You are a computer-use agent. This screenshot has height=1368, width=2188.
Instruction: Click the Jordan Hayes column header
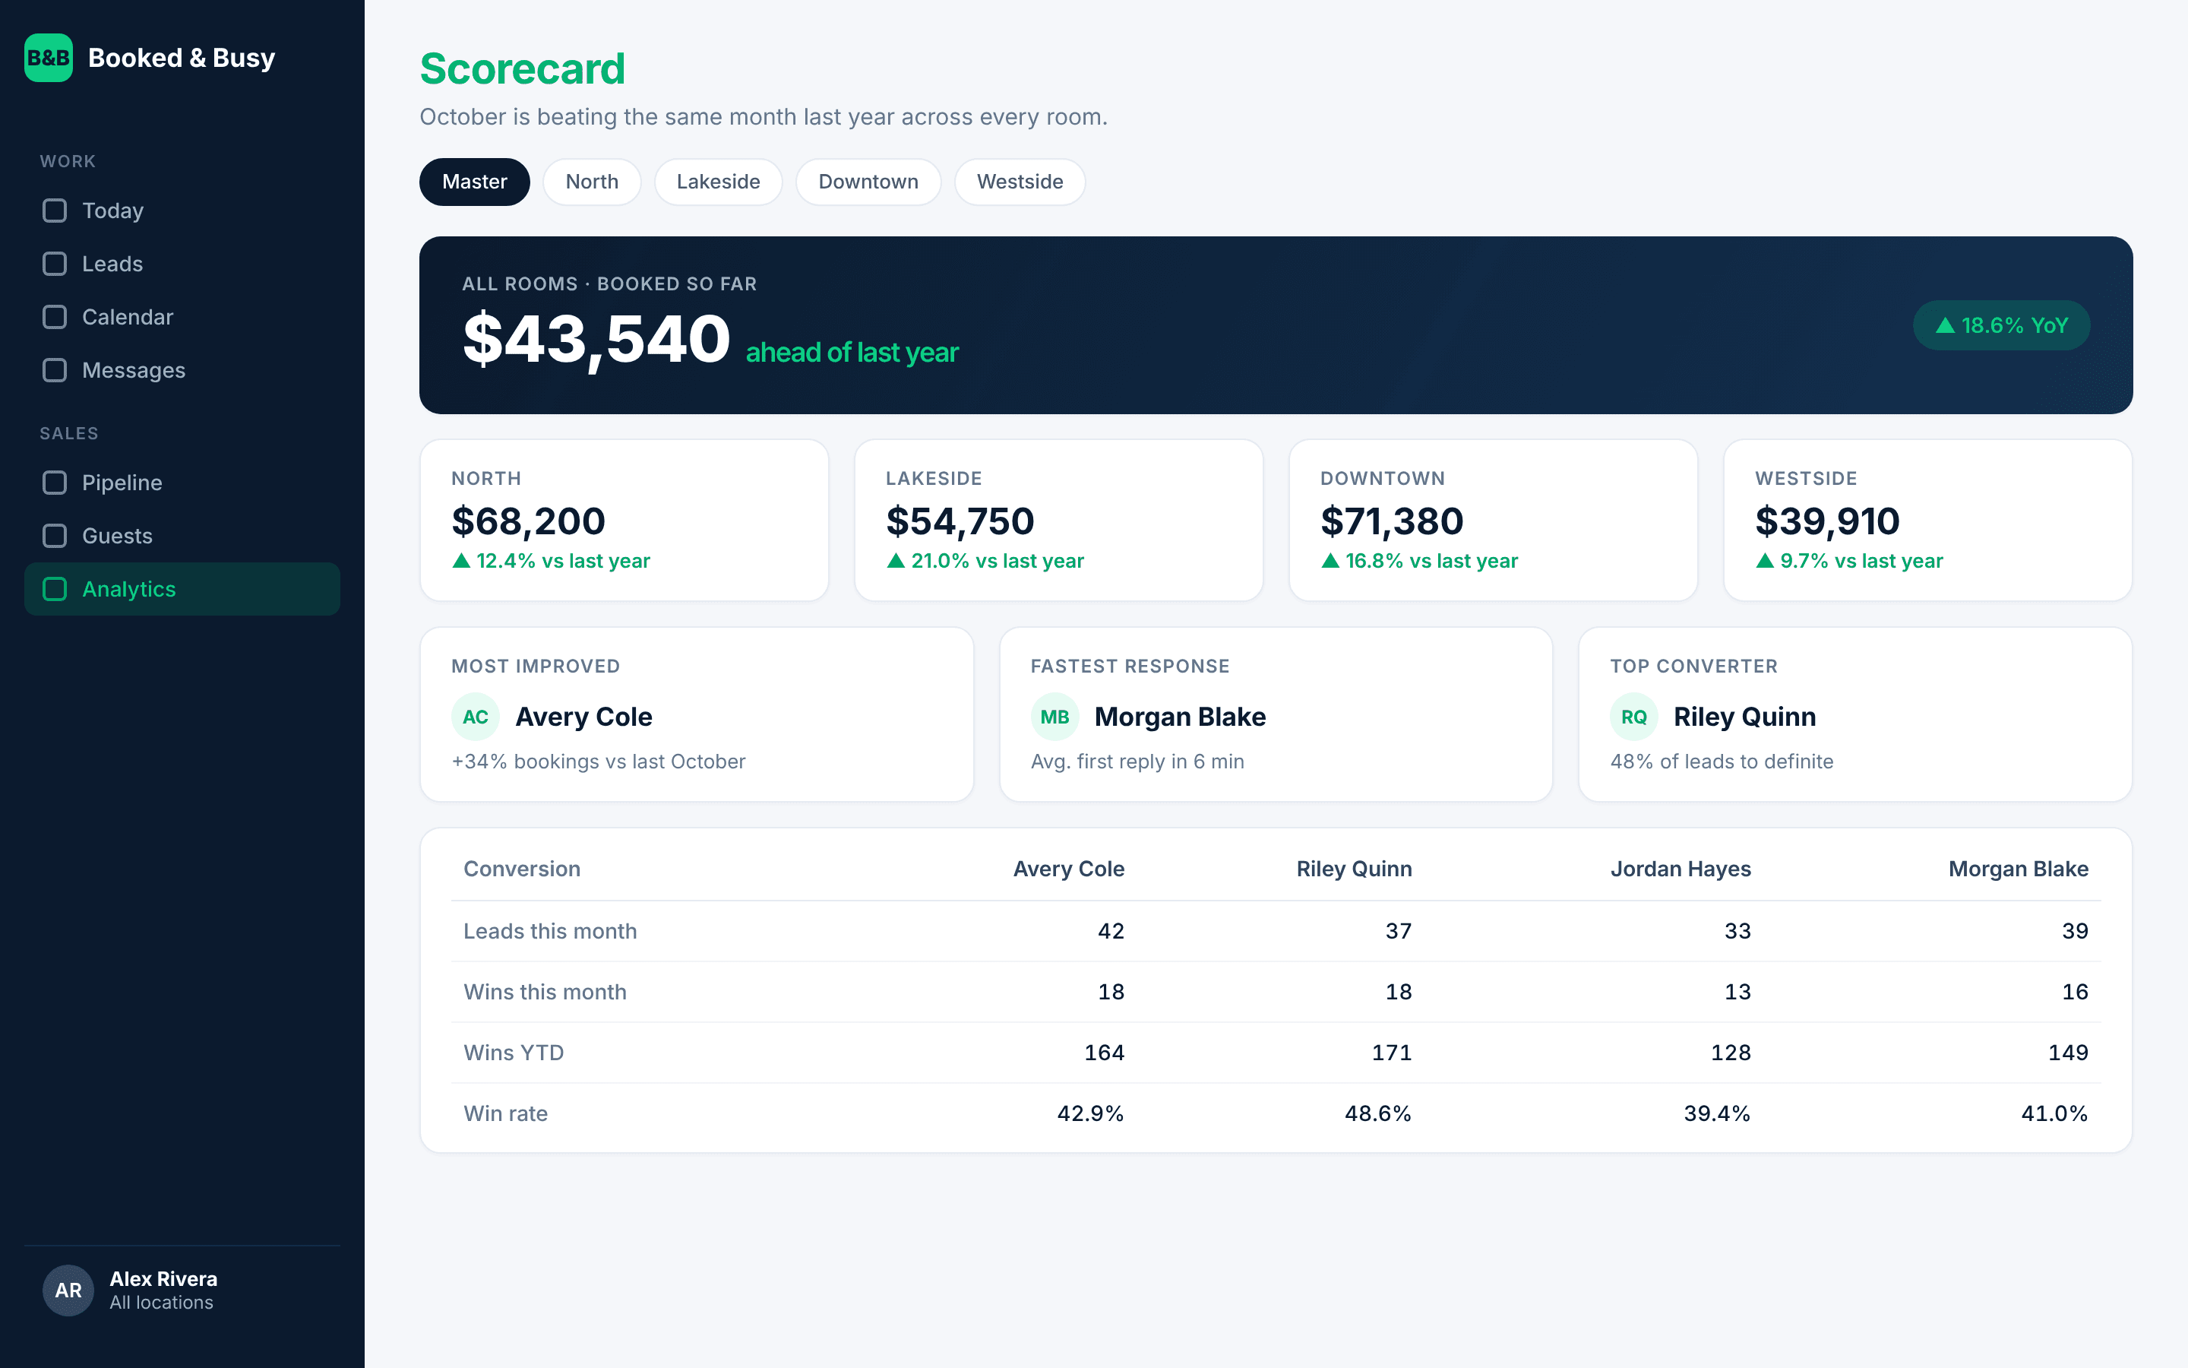1680,869
